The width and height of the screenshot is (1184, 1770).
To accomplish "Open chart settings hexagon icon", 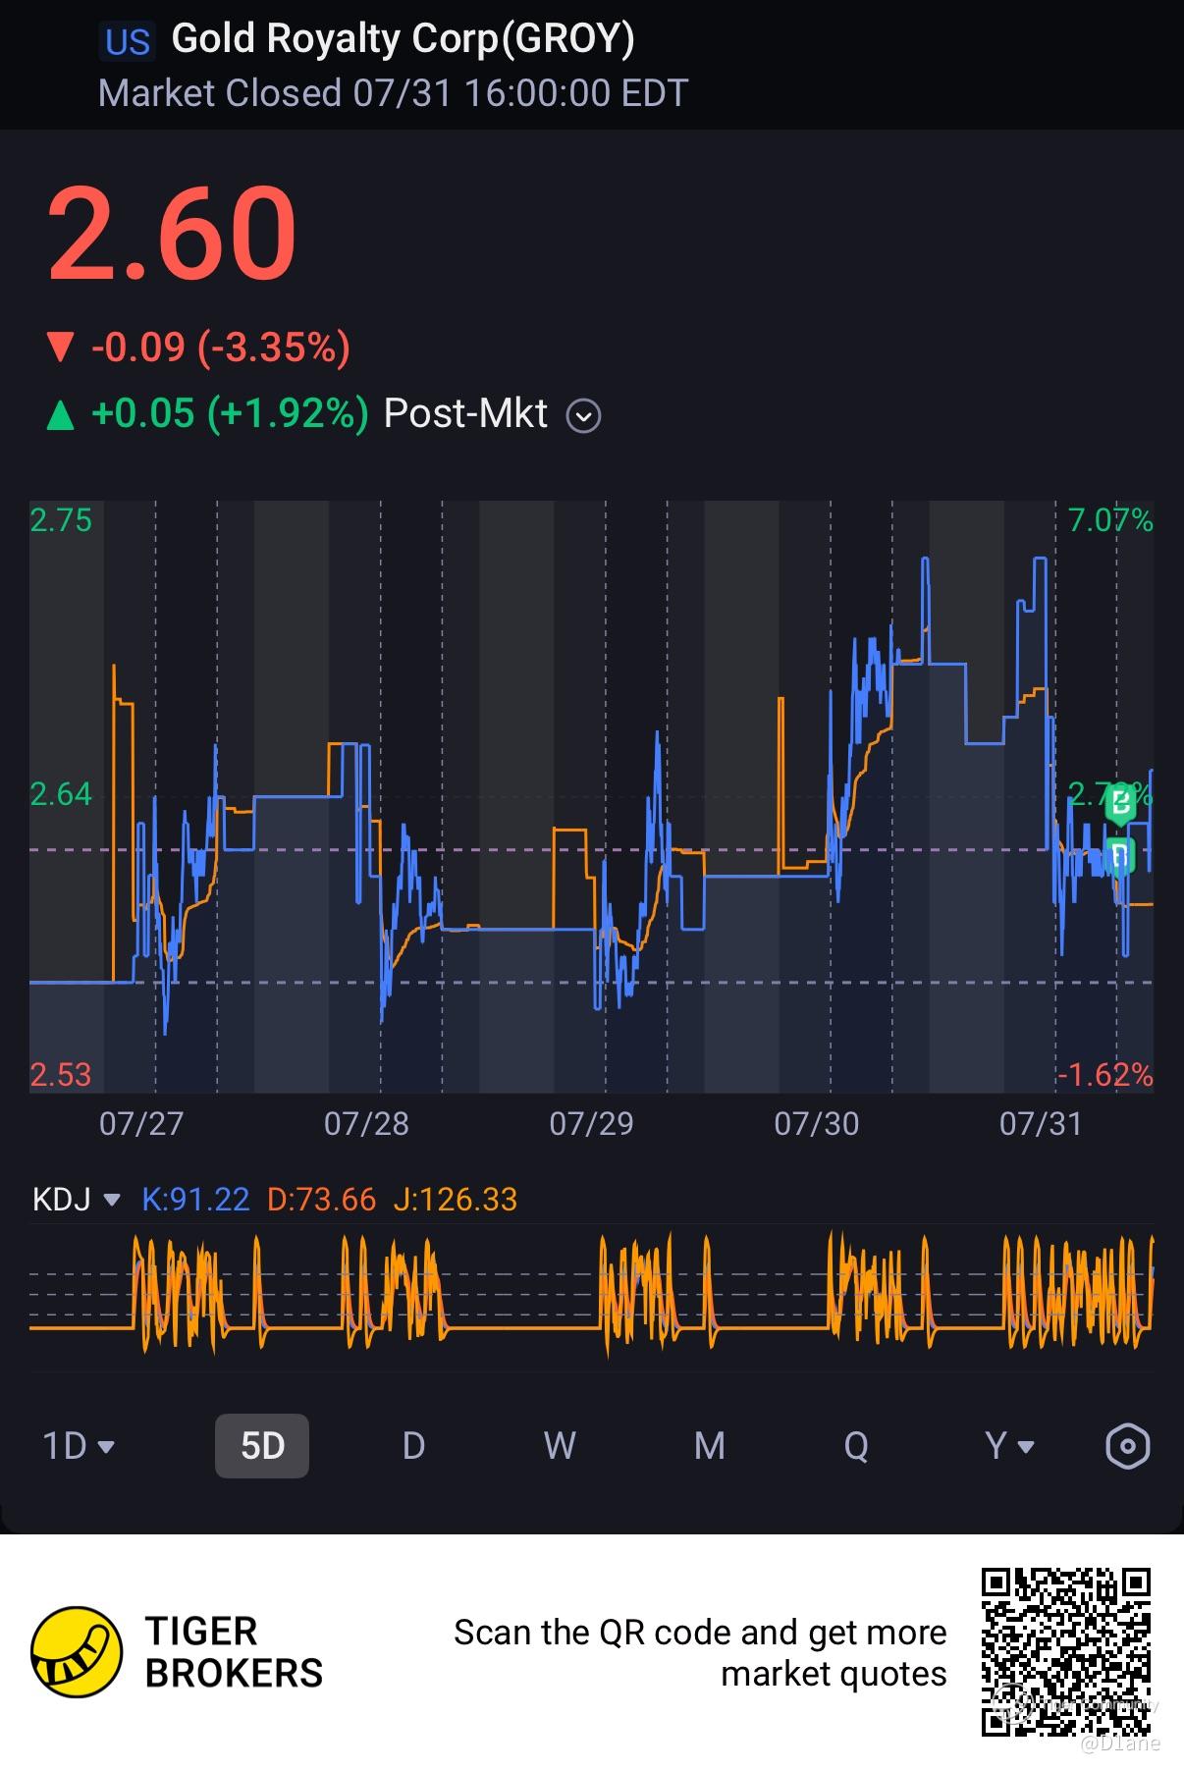I will 1127,1446.
